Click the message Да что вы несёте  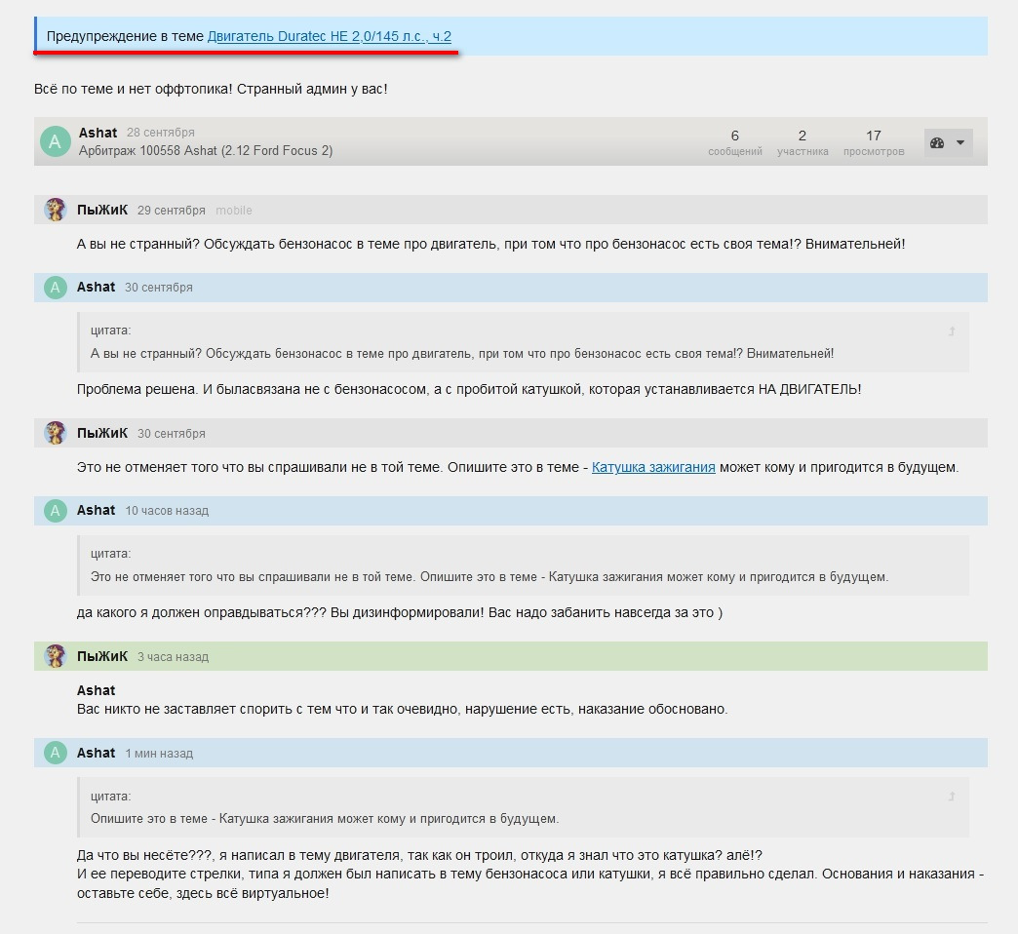click(x=529, y=875)
